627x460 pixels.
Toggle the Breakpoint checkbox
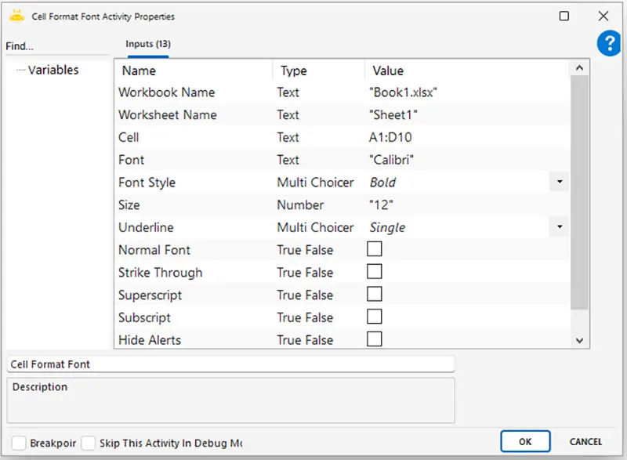[x=19, y=443]
